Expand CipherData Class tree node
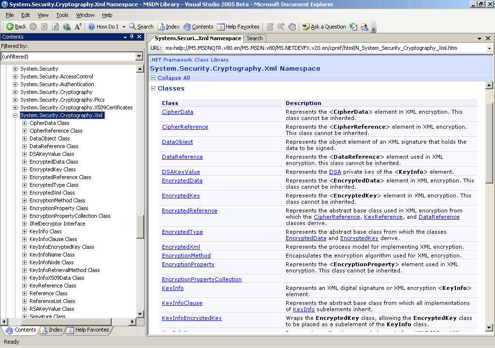Screen dimensions: 495x348 coord(24,123)
